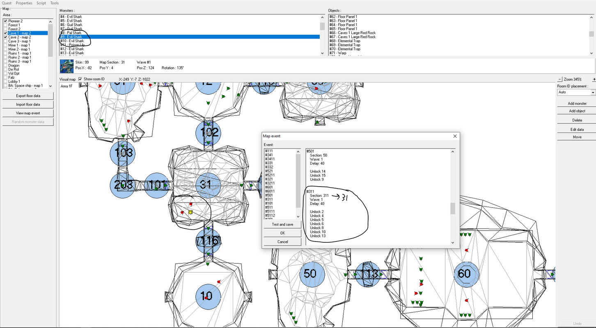Screen dimensions: 596x328
Task: Click the Add monster button
Action: click(578, 103)
